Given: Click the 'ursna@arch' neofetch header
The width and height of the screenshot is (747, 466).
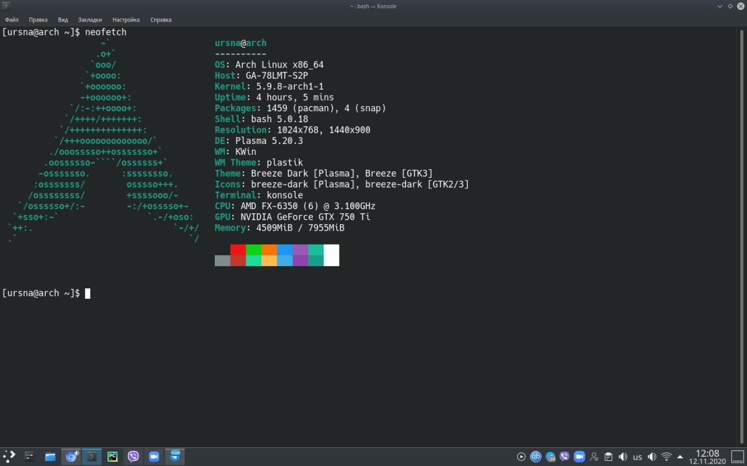Looking at the screenshot, I should click(240, 43).
